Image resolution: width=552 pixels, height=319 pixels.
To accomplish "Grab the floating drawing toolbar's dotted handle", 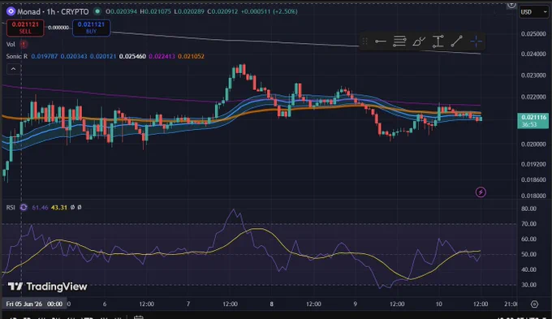I will click(x=364, y=41).
